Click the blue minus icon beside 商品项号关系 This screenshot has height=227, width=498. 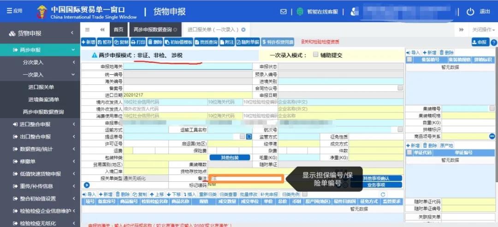(x=492, y=137)
